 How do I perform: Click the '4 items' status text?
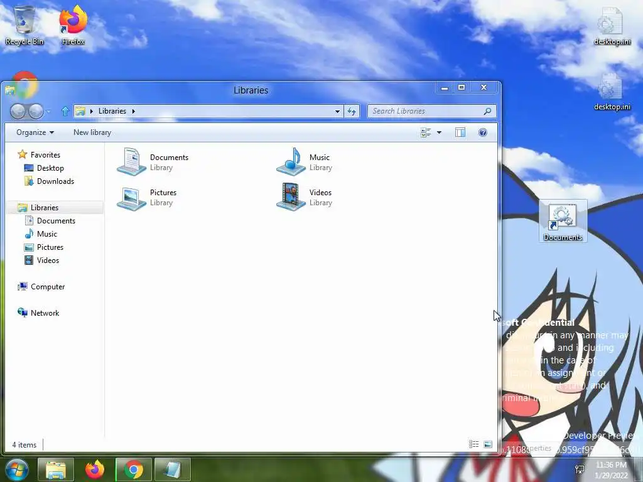[24, 445]
